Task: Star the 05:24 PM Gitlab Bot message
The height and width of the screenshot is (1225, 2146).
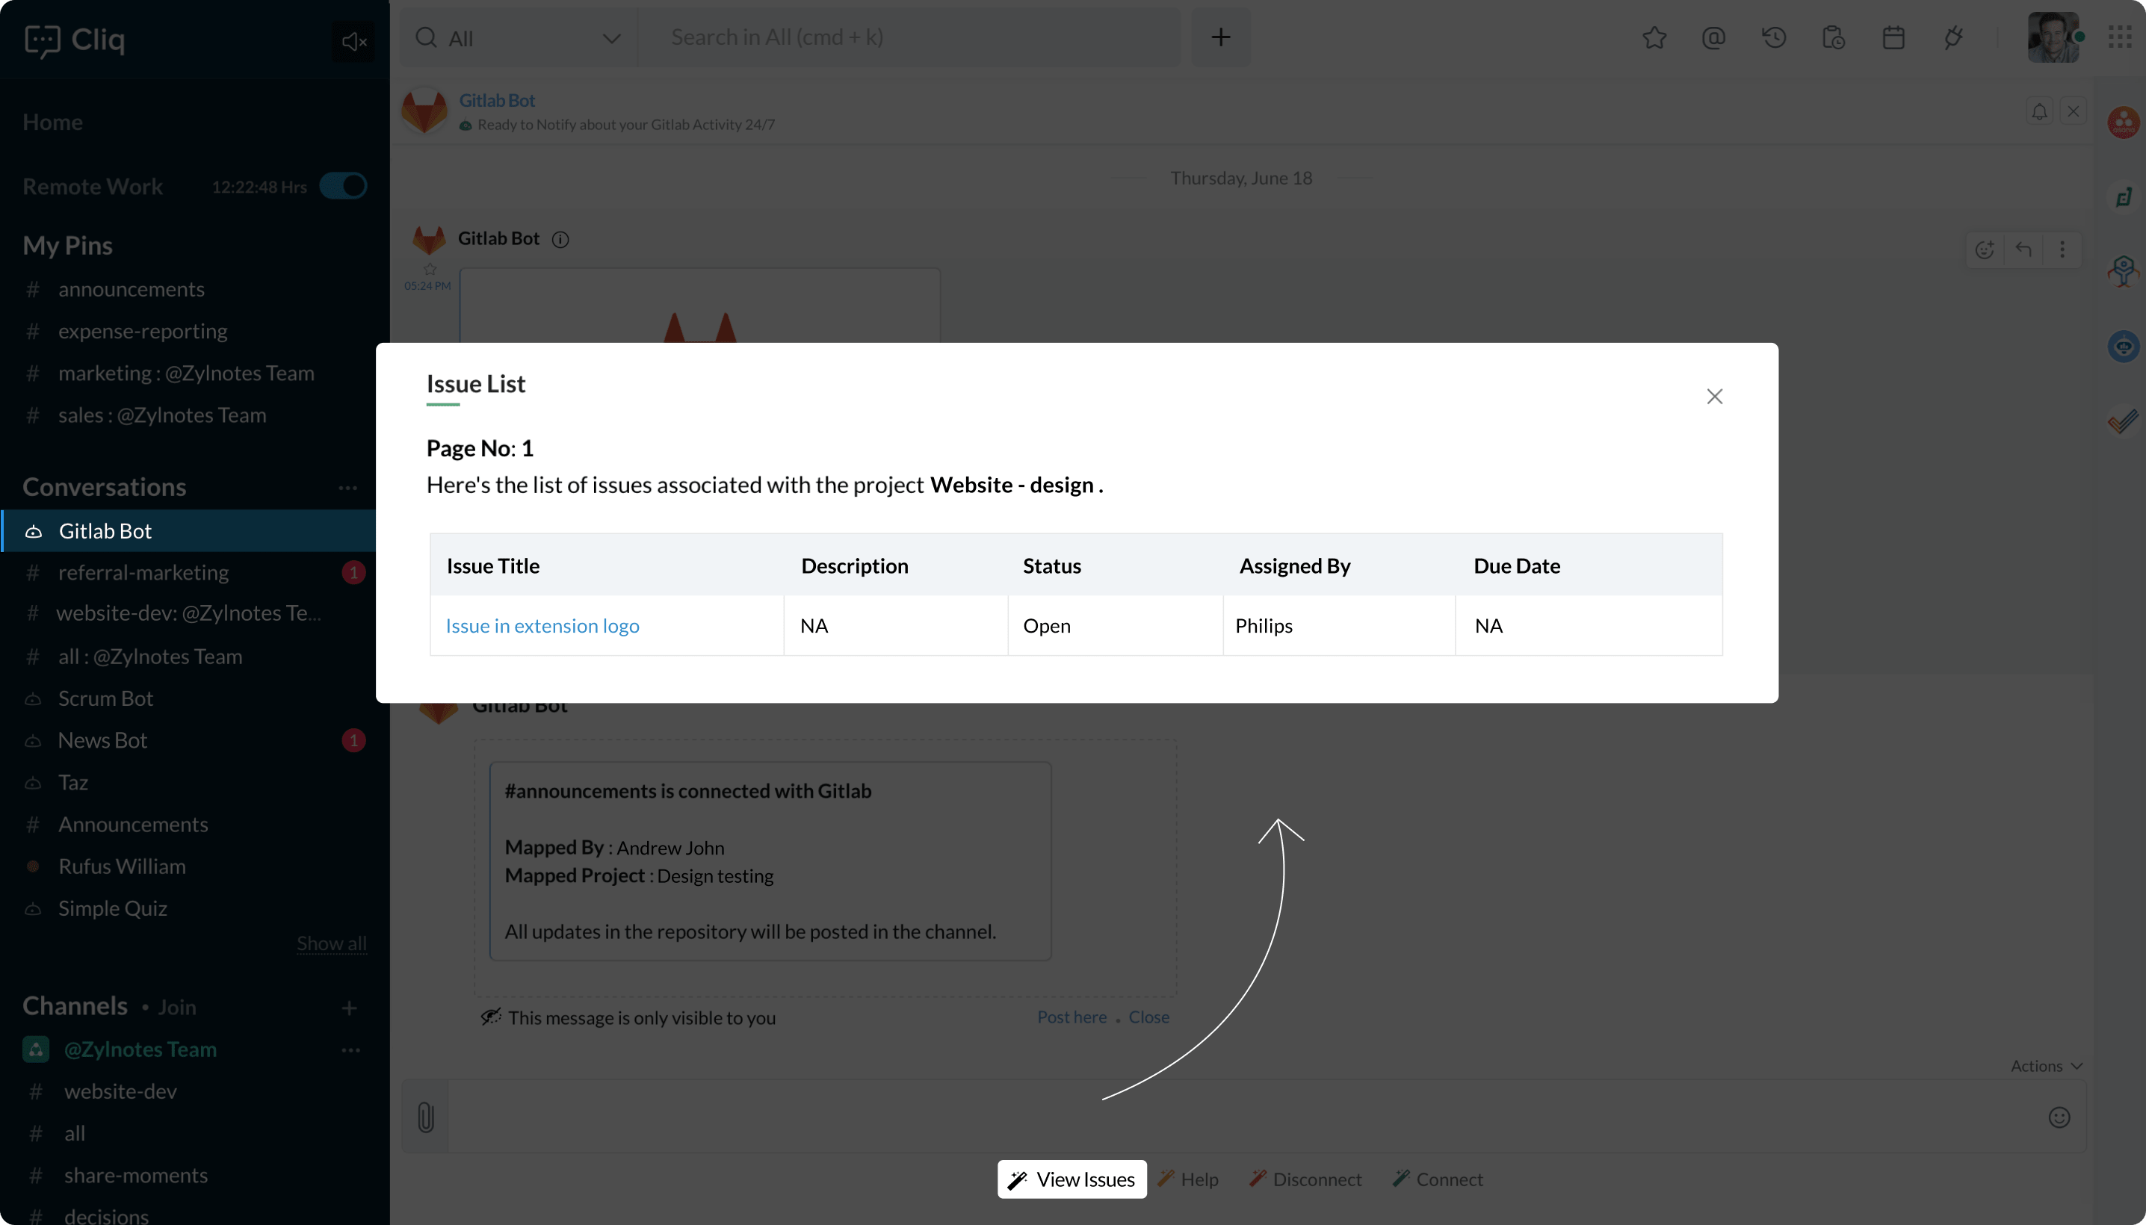Action: [429, 269]
